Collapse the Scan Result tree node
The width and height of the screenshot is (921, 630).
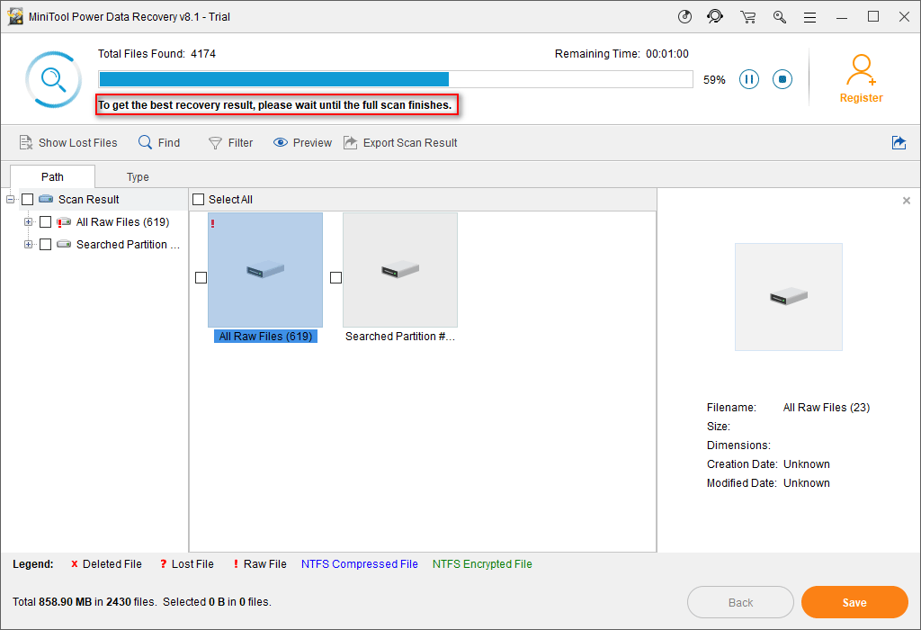[11, 199]
